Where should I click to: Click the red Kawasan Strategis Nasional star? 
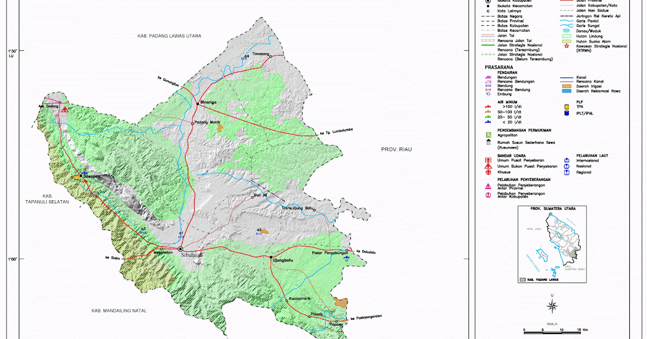[567, 46]
